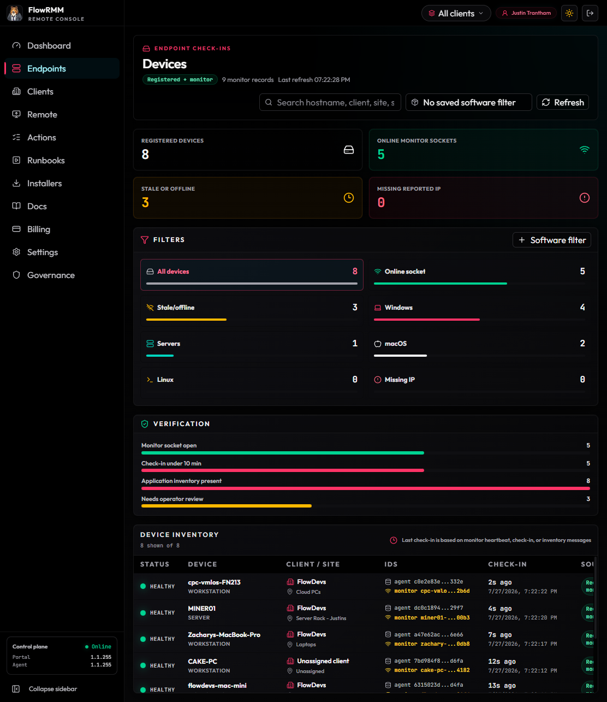
Task: Click MINER01's FlowDevs building icon
Action: click(x=290, y=608)
